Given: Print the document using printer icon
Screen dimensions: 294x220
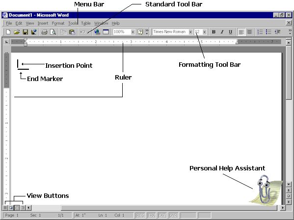Looking at the screenshot, I should [x=44, y=32].
